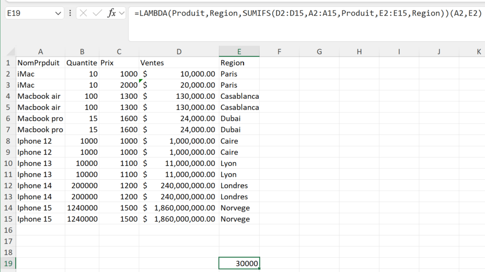Select Norvege cell in row 15

(239, 219)
